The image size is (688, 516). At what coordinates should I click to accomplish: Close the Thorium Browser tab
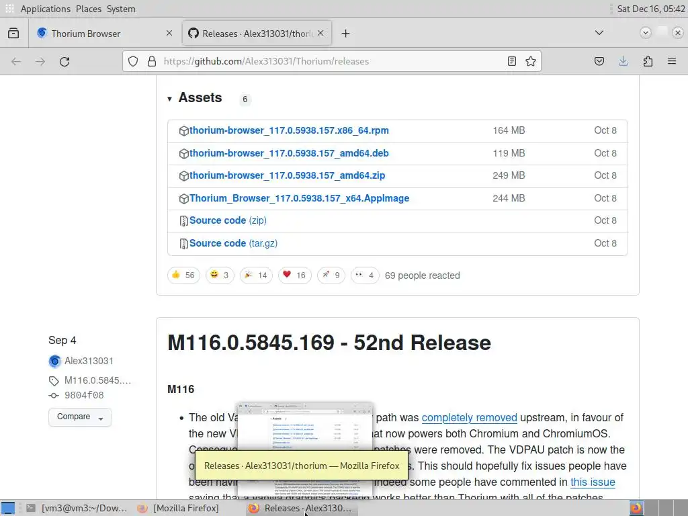pos(169,34)
